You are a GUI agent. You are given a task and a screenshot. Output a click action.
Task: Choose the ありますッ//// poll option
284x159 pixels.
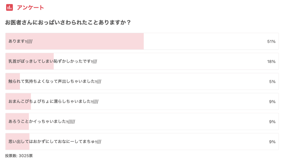pos(142,41)
